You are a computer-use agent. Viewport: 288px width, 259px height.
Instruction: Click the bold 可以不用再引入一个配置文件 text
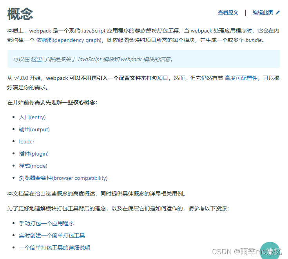pyautogui.click(x=105, y=78)
